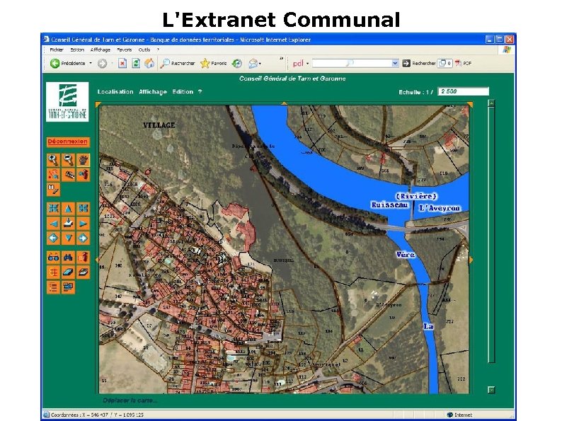
Task: Click the overlapping windows icon
Action: pyautogui.click(x=68, y=287)
